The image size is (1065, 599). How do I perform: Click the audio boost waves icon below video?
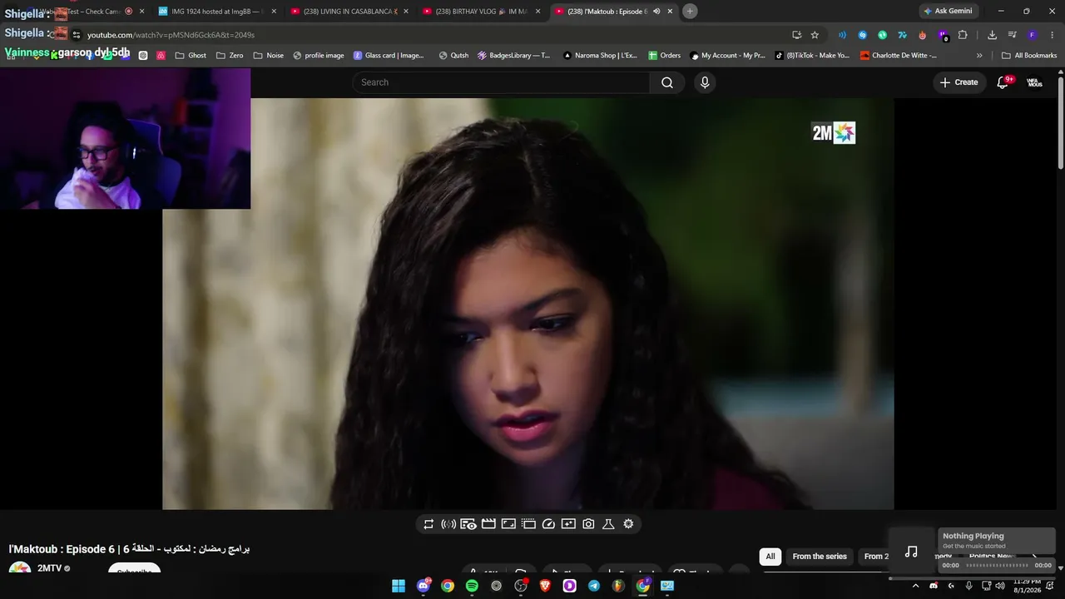coord(448,524)
